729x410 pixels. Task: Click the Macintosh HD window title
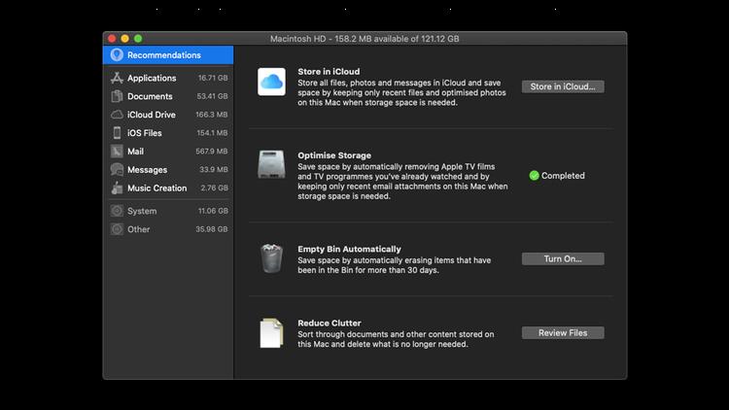point(364,38)
